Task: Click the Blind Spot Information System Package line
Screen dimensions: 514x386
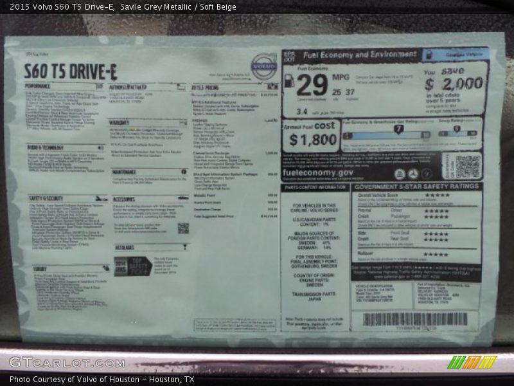Action: click(235, 174)
